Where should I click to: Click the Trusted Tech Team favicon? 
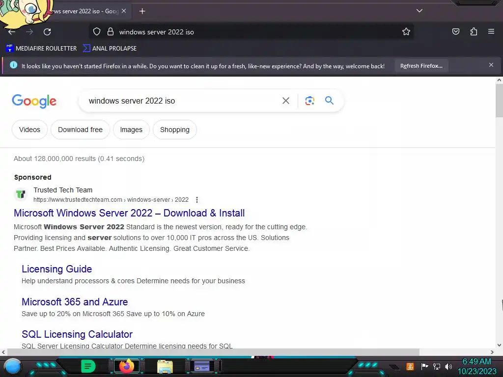[21, 194]
